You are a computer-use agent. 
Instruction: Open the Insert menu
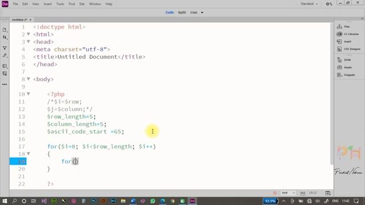click(x=48, y=4)
